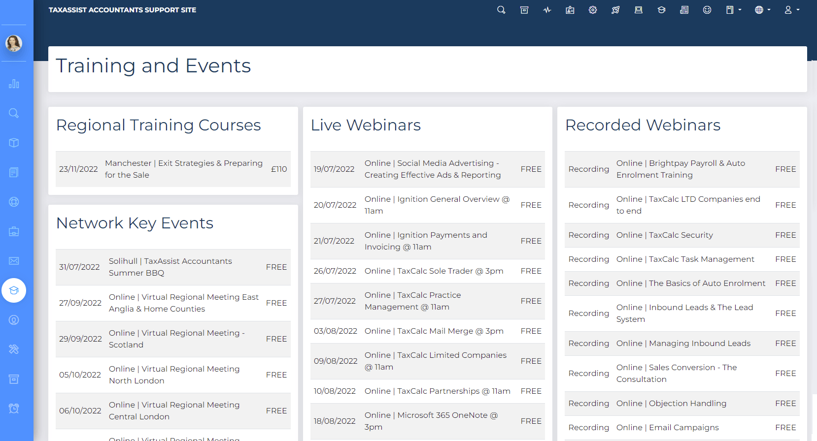The height and width of the screenshot is (441, 817).
Task: Open Brightpay Payroll & Auto Enrolment Training recording
Action: [682, 169]
